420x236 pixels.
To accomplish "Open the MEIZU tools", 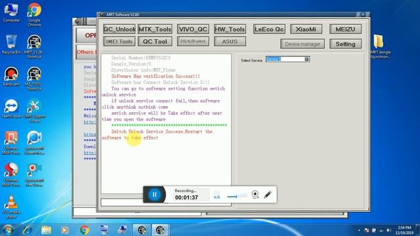I will click(345, 29).
